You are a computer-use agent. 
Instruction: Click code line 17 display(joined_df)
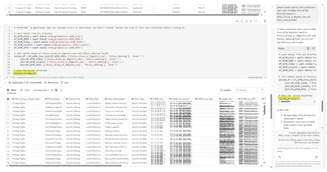coord(25,73)
